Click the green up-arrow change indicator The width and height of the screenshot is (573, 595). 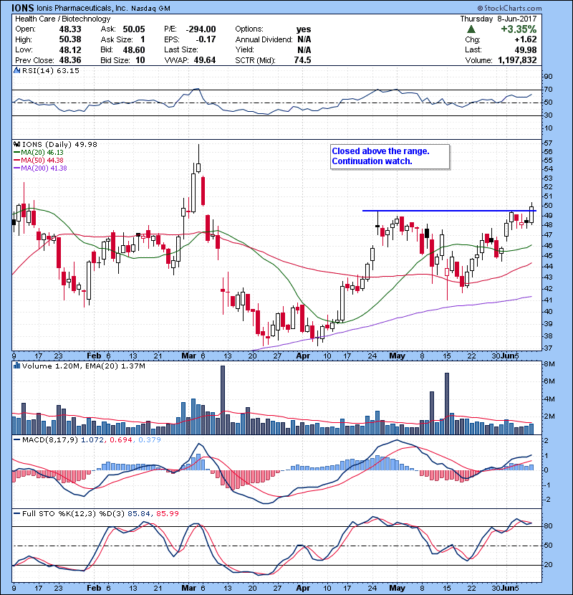tap(471, 29)
